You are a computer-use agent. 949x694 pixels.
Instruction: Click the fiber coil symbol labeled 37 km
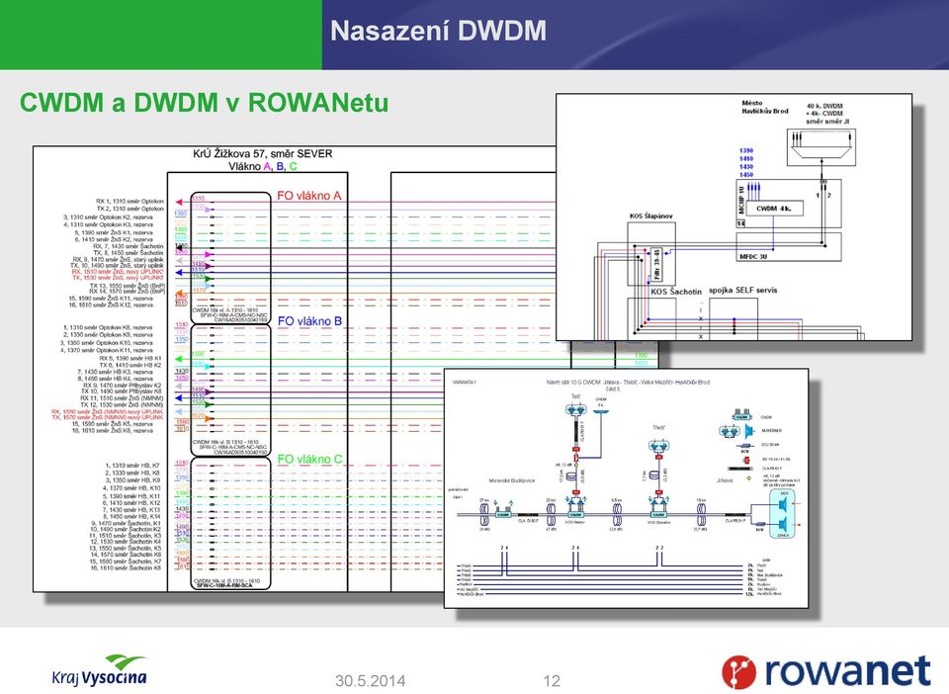click(x=484, y=515)
